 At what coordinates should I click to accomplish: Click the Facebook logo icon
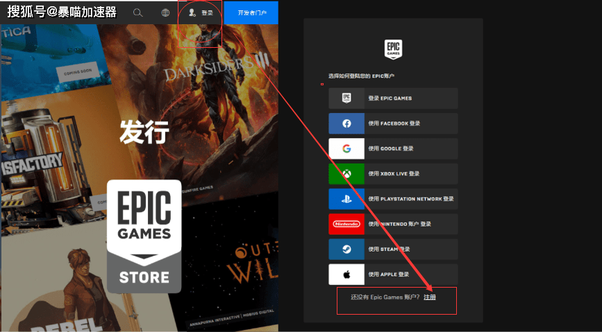point(346,123)
